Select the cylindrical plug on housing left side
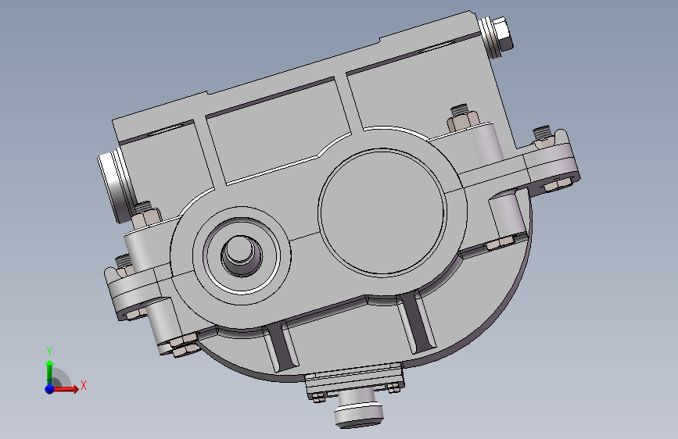 tap(115, 185)
